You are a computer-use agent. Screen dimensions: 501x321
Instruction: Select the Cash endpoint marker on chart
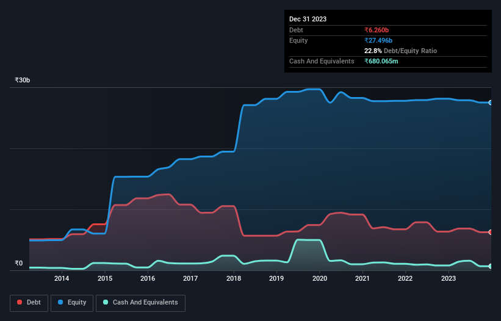click(x=491, y=266)
